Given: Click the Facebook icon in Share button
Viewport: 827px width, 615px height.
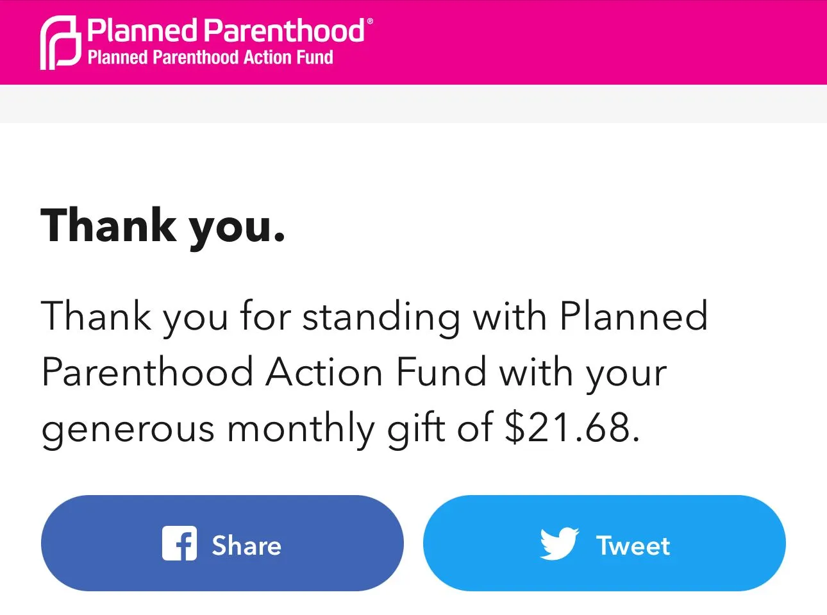Looking at the screenshot, I should click(180, 543).
